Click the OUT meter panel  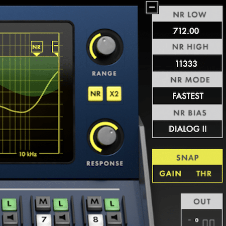(x=201, y=209)
